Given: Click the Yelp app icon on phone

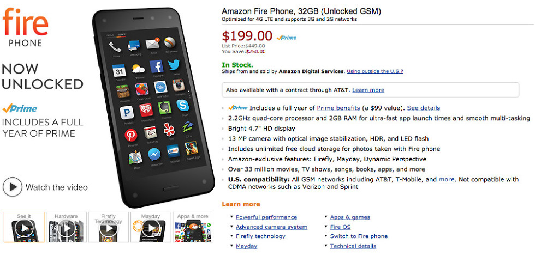Looking at the screenshot, I should pos(168,130).
